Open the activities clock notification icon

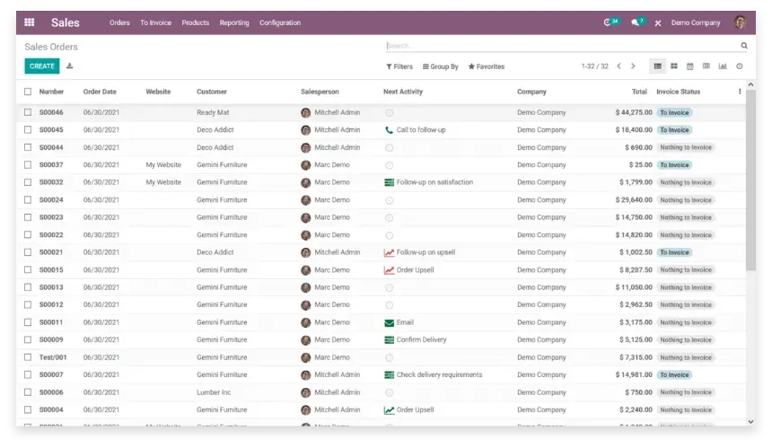611,22
